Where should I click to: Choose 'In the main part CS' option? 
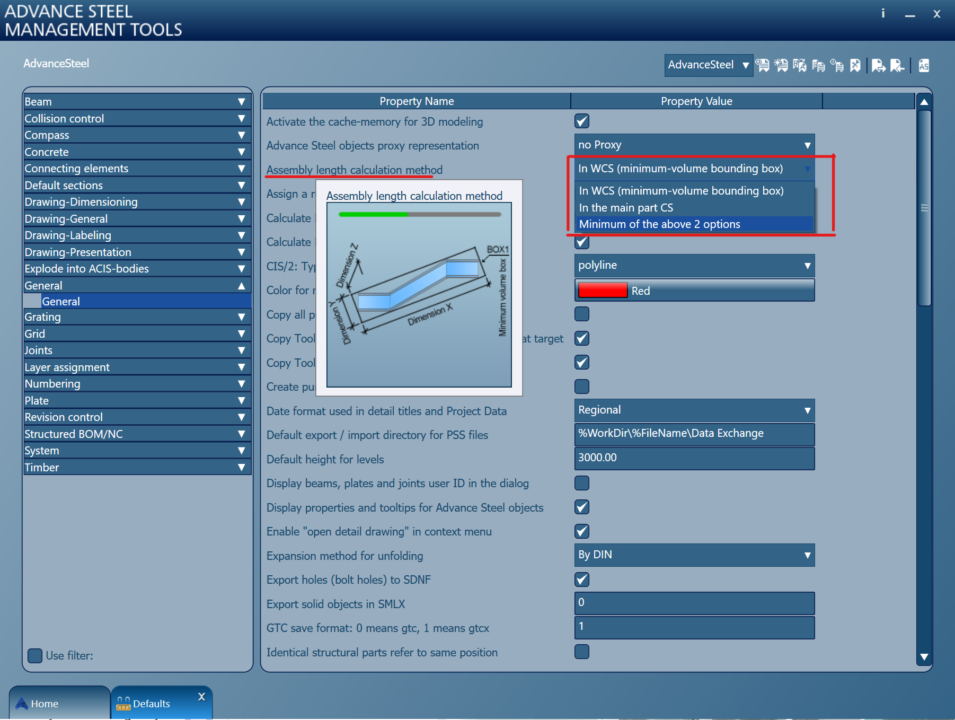694,208
